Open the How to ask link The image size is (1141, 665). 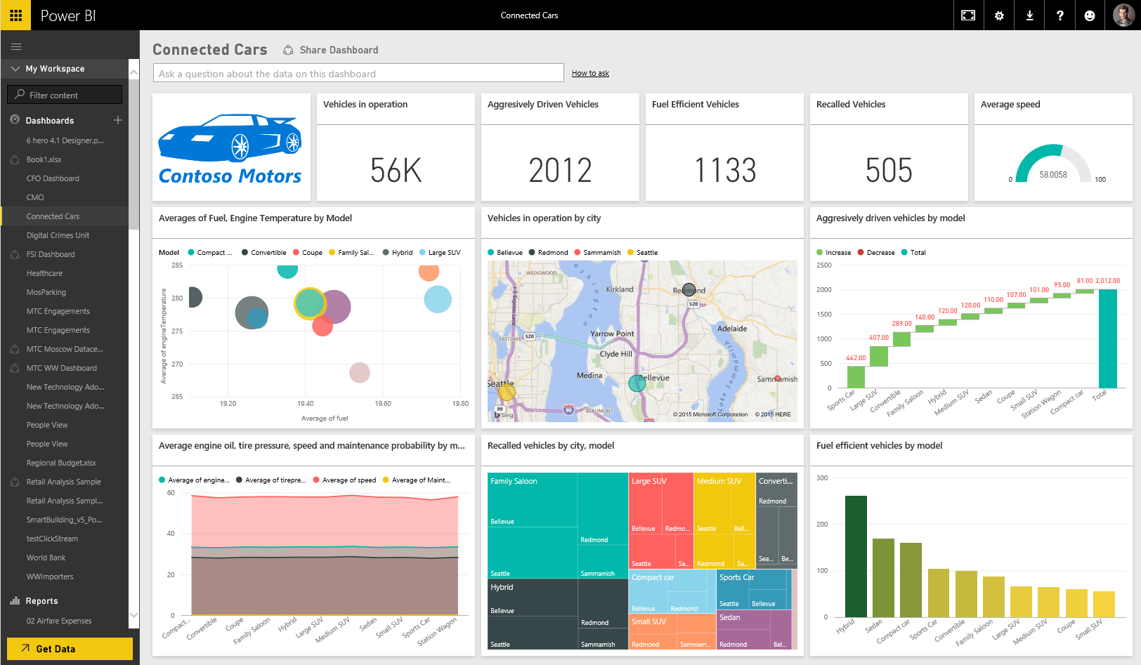pyautogui.click(x=590, y=73)
